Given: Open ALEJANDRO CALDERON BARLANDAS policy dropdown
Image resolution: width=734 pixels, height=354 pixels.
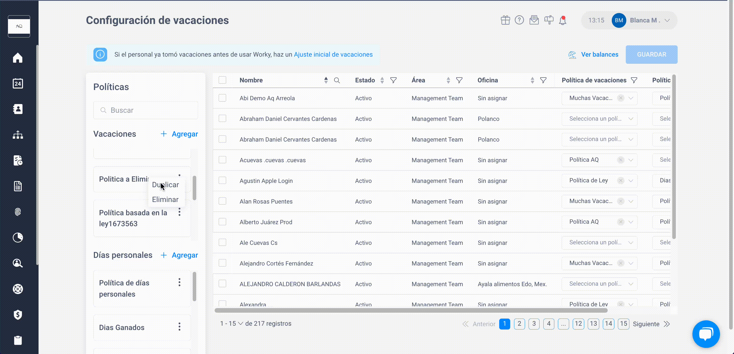Looking at the screenshot, I should [599, 284].
